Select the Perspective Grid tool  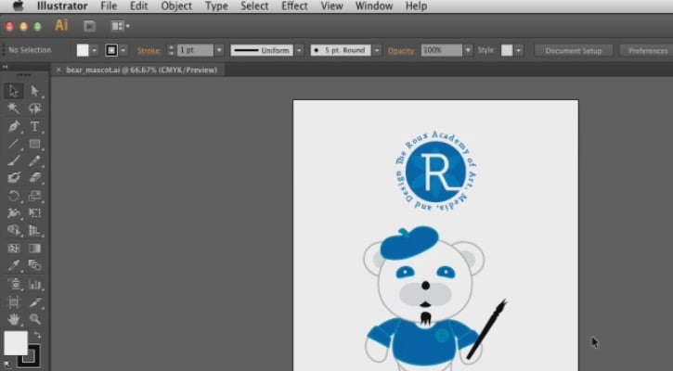coord(34,230)
